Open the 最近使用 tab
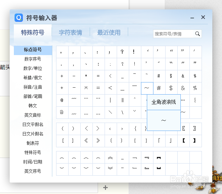 coord(109,33)
